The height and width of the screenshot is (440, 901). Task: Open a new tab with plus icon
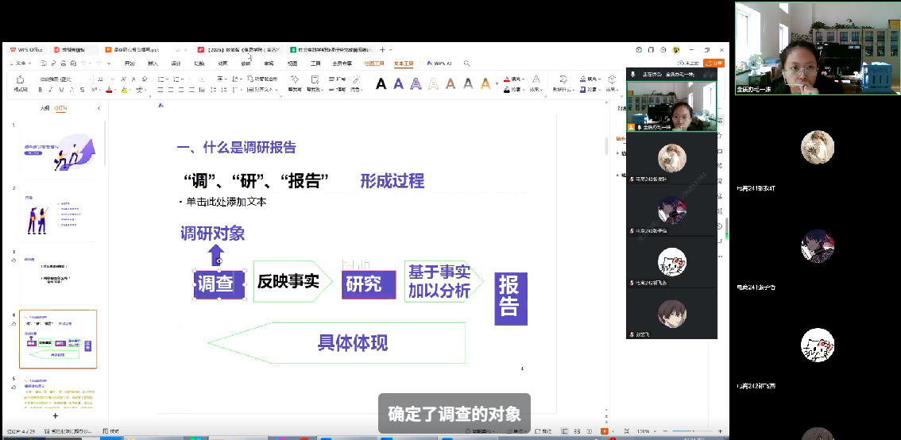pyautogui.click(x=382, y=49)
